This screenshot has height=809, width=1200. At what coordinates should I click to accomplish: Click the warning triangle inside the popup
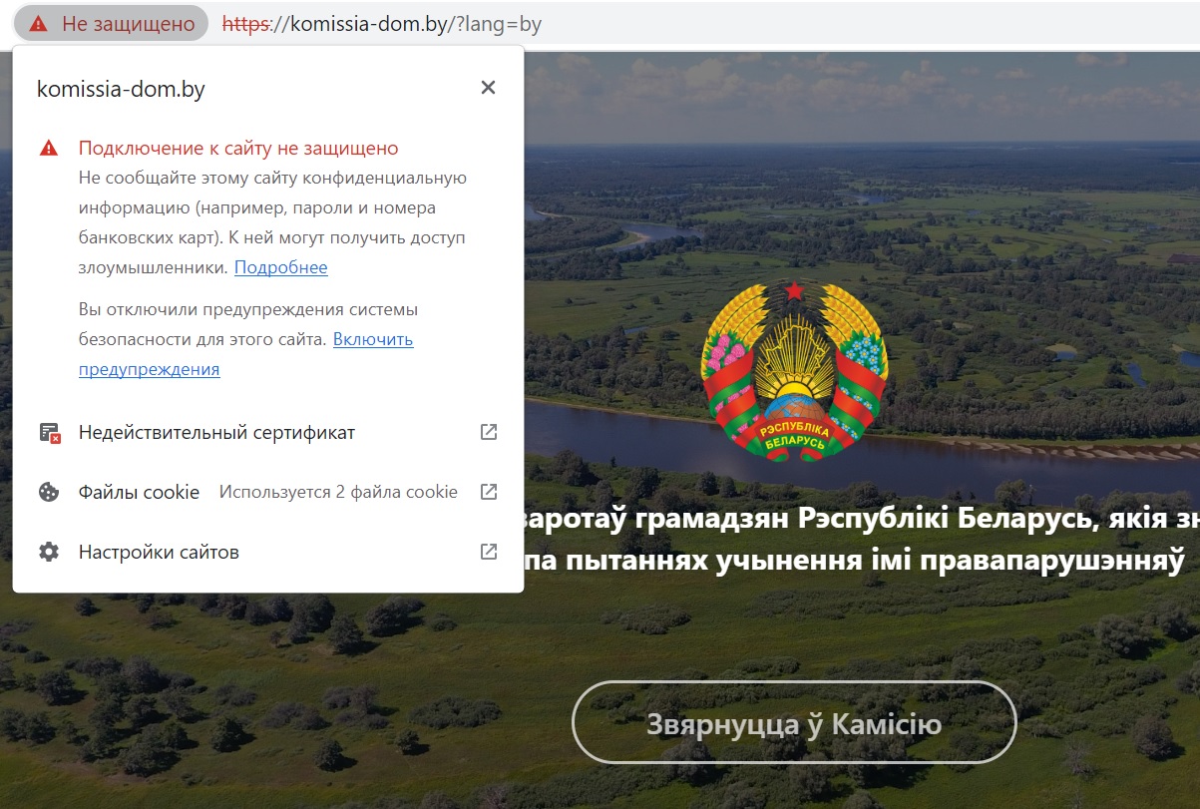coord(48,149)
